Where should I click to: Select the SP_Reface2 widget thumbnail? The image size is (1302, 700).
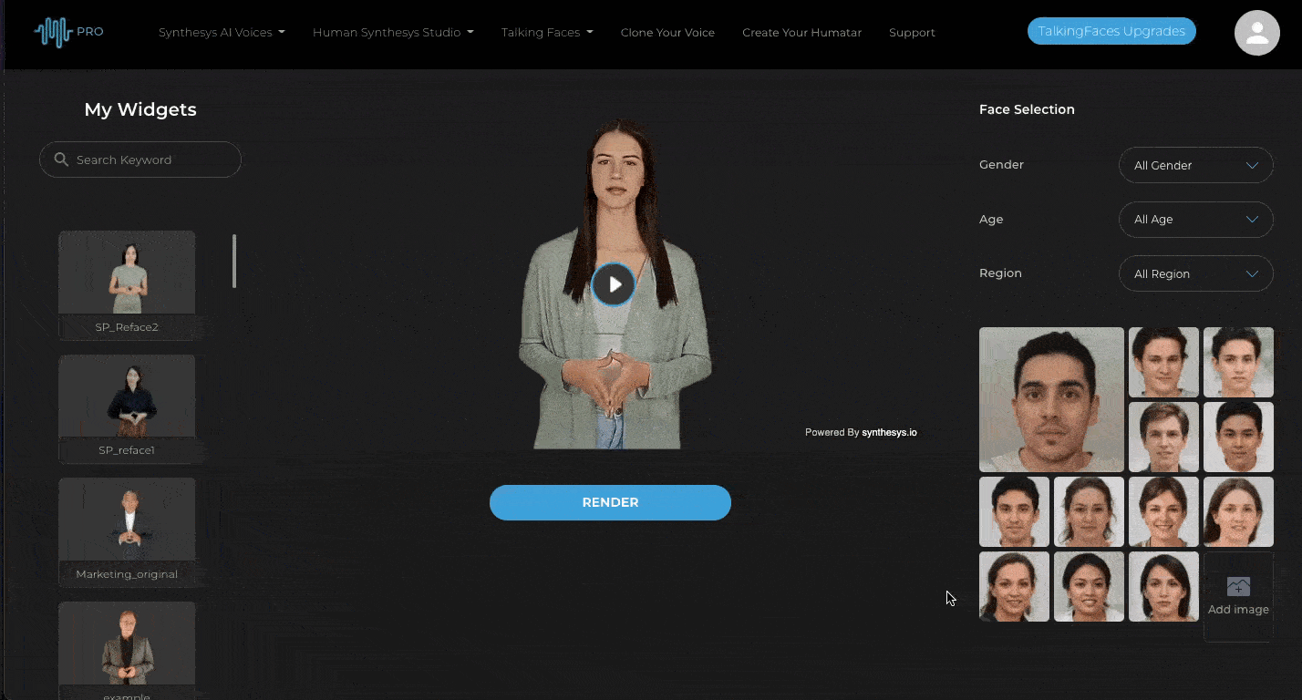point(127,273)
